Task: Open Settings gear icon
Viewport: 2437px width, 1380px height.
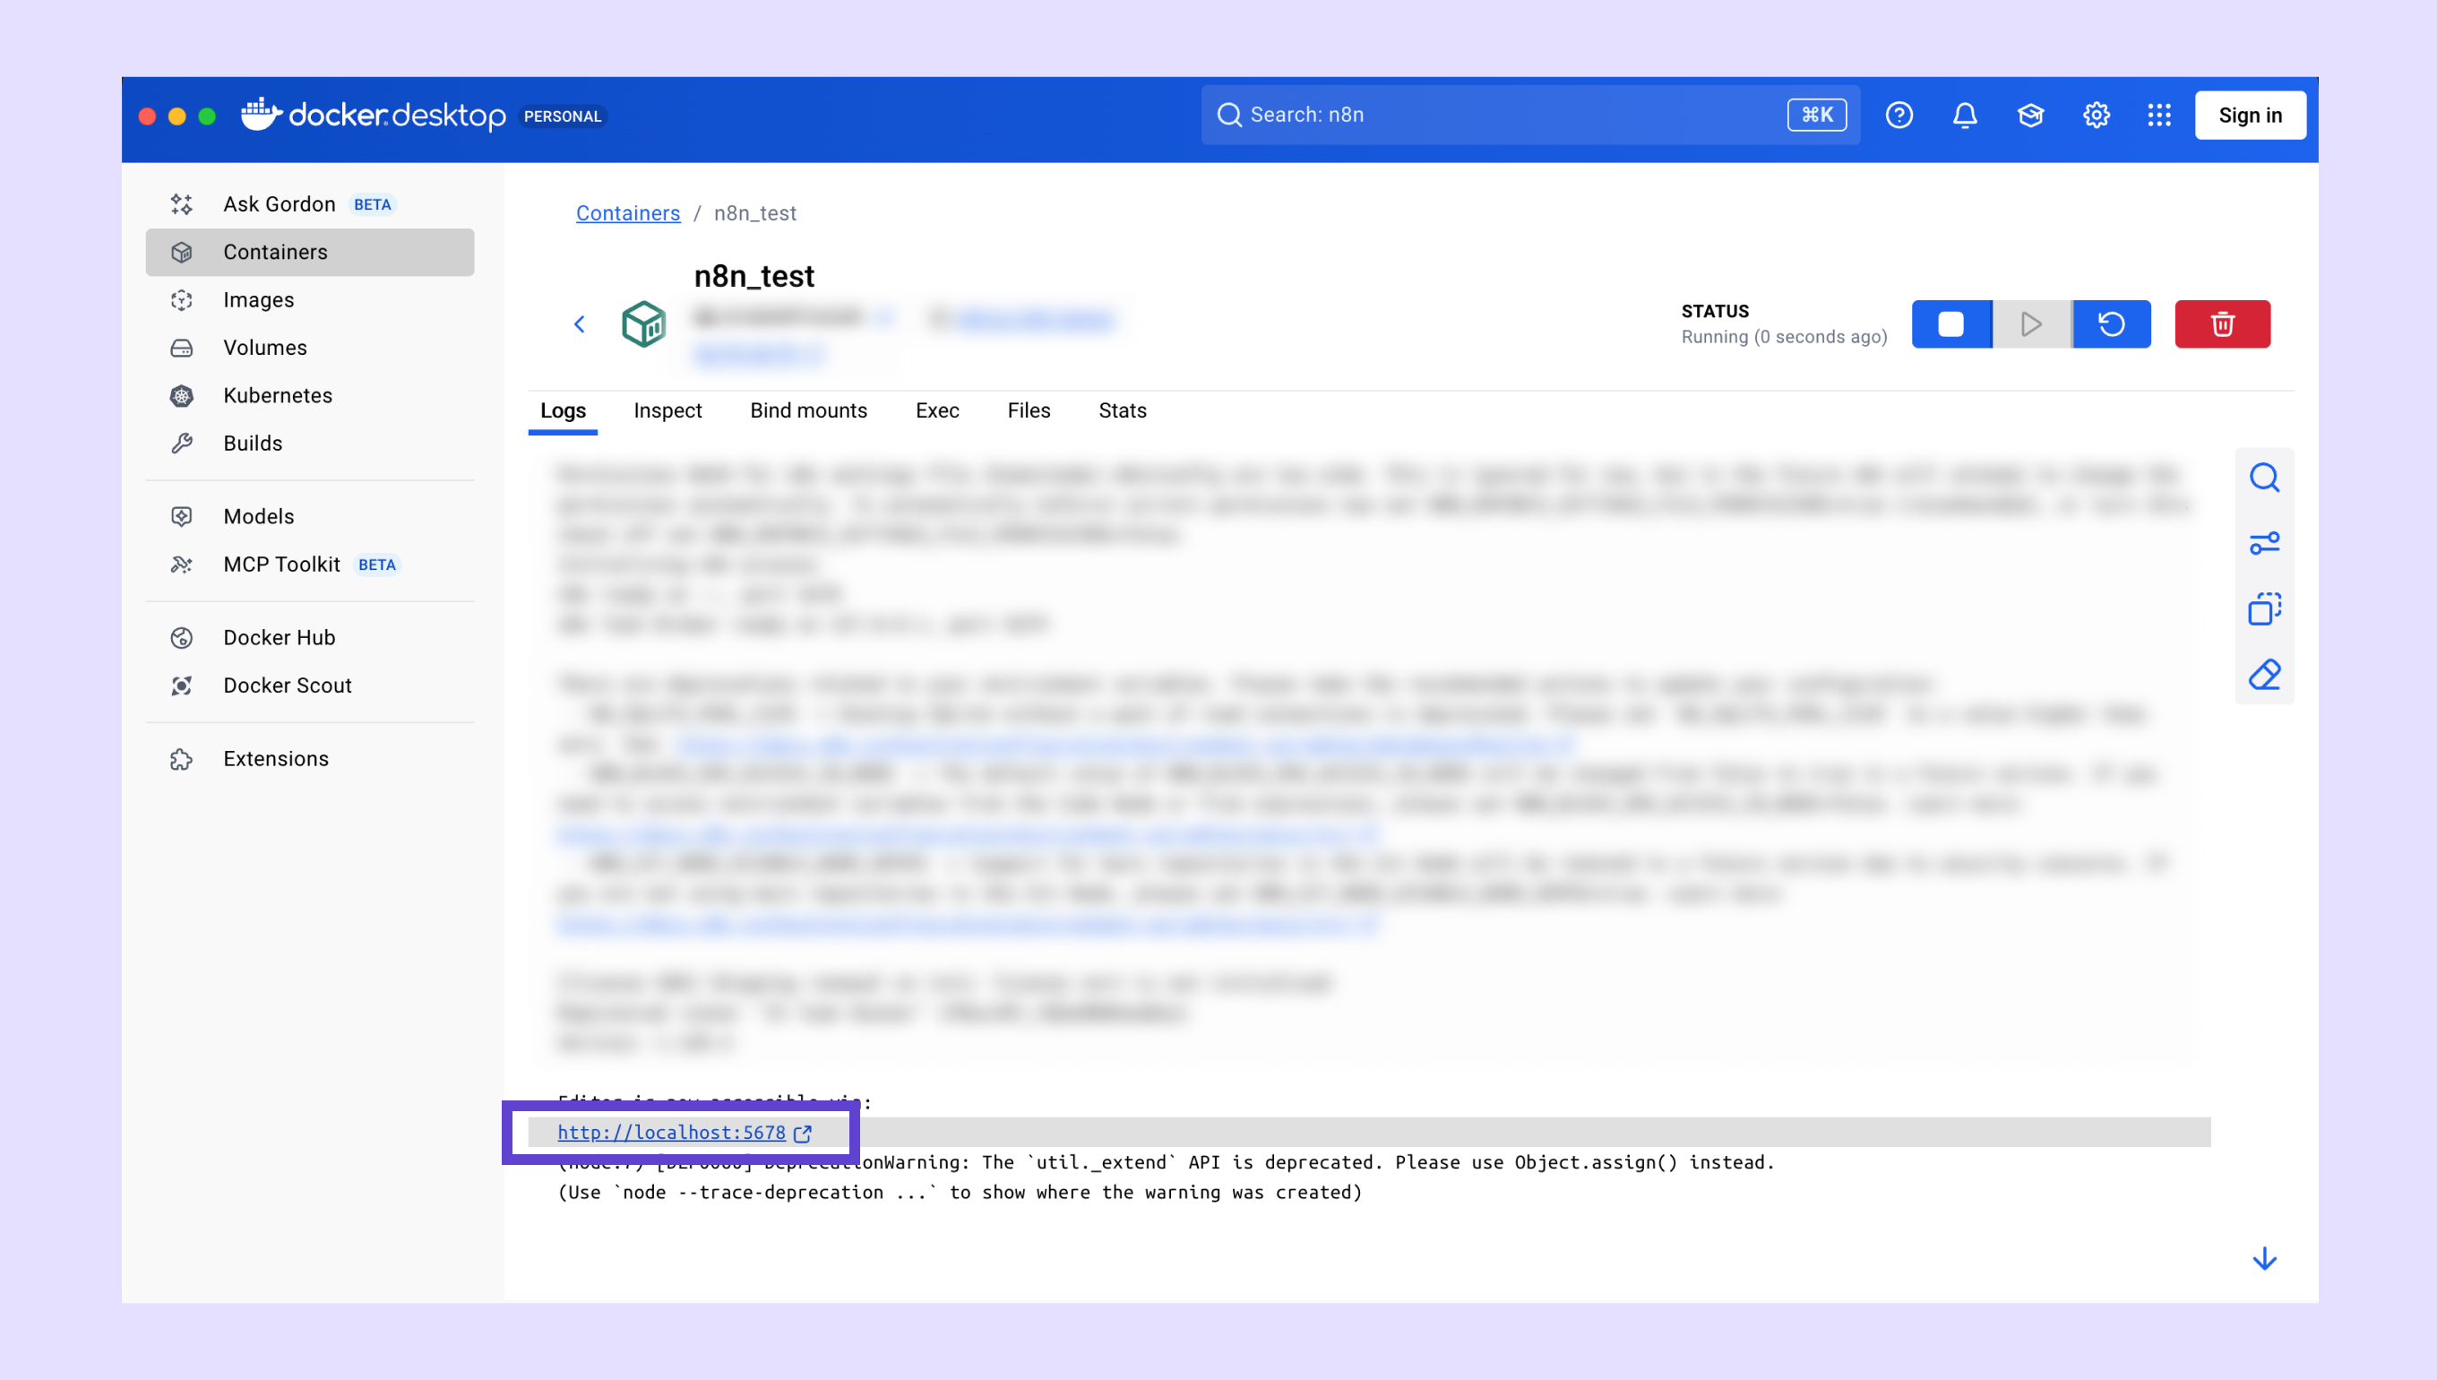Action: coord(2095,115)
